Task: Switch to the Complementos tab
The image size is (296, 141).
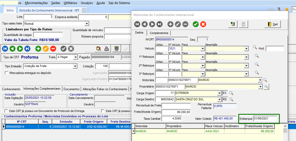Action: pyautogui.click(x=159, y=33)
